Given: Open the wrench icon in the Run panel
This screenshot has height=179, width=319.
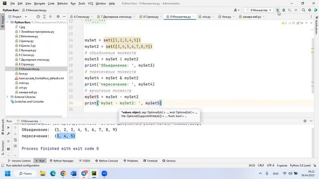Looking at the screenshot, I should coord(8,134).
